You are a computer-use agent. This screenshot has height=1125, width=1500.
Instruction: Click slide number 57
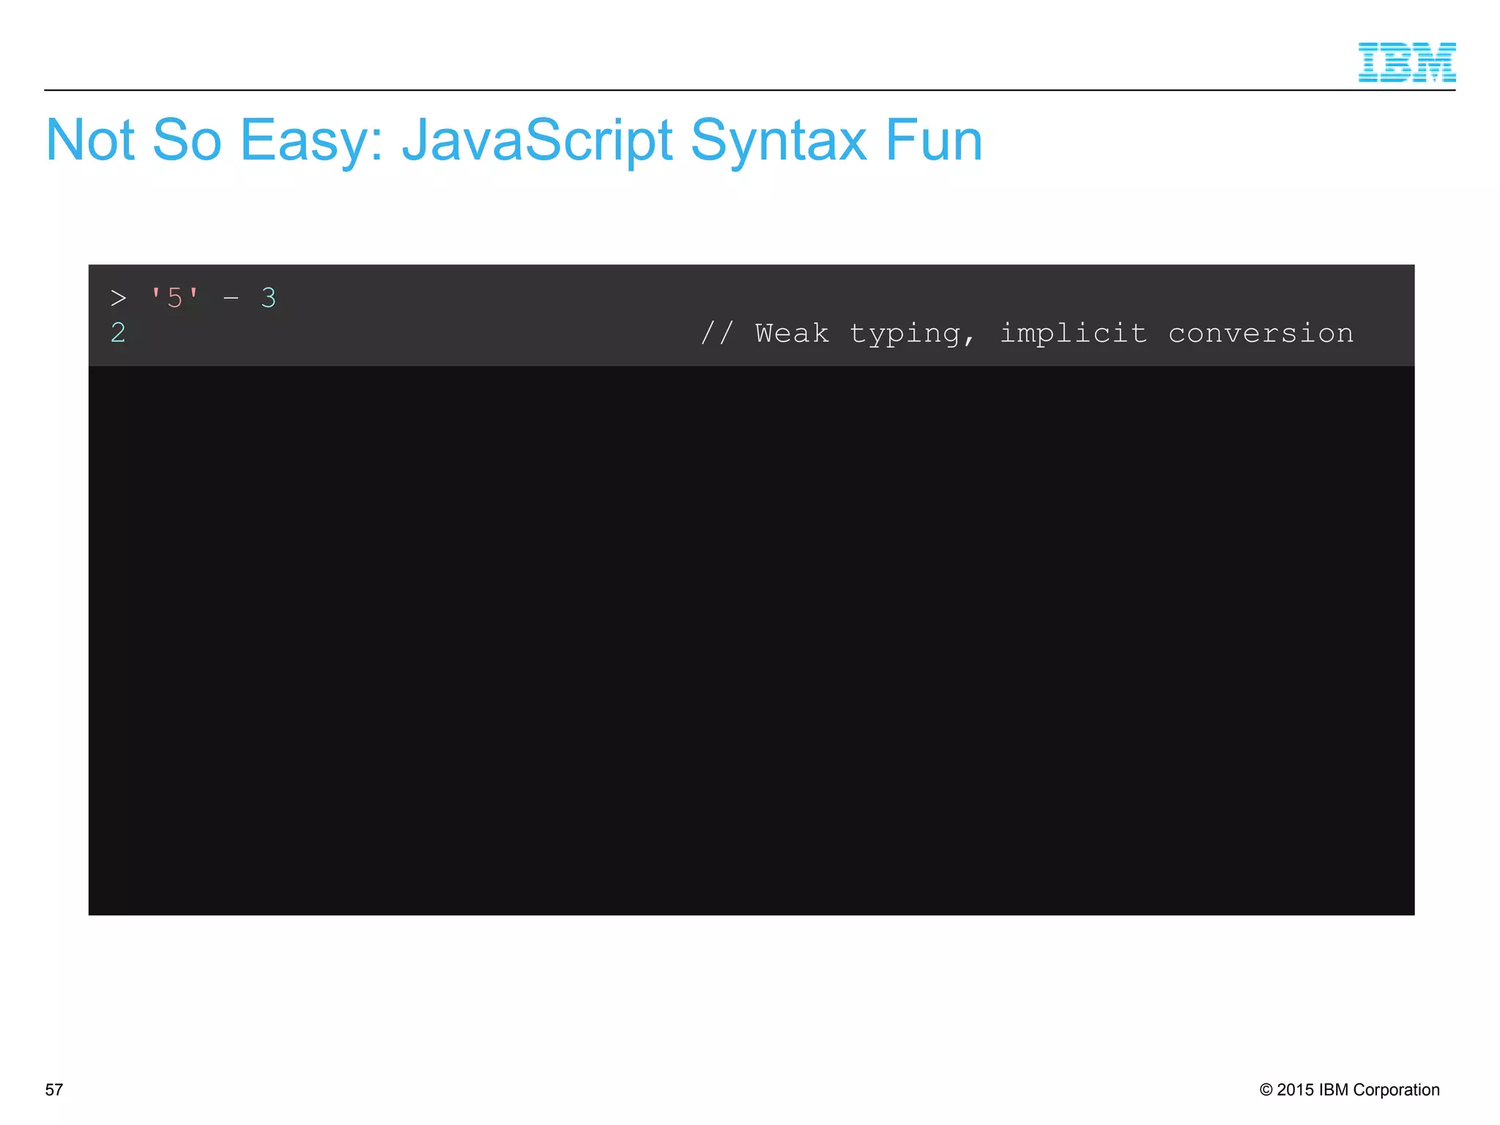click(x=54, y=1090)
